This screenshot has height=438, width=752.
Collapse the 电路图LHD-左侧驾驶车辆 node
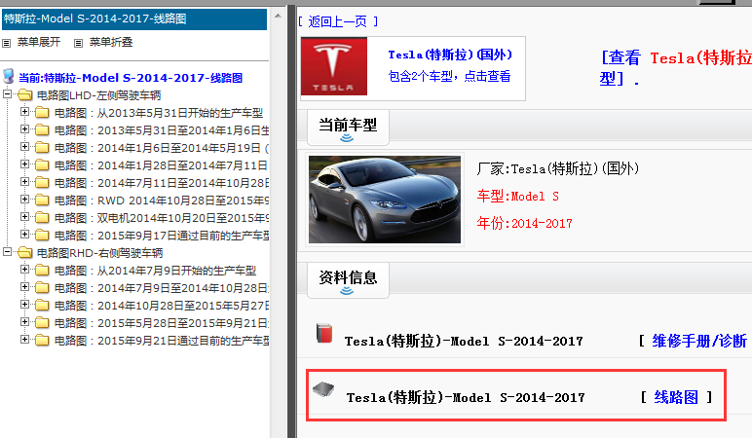tap(7, 93)
